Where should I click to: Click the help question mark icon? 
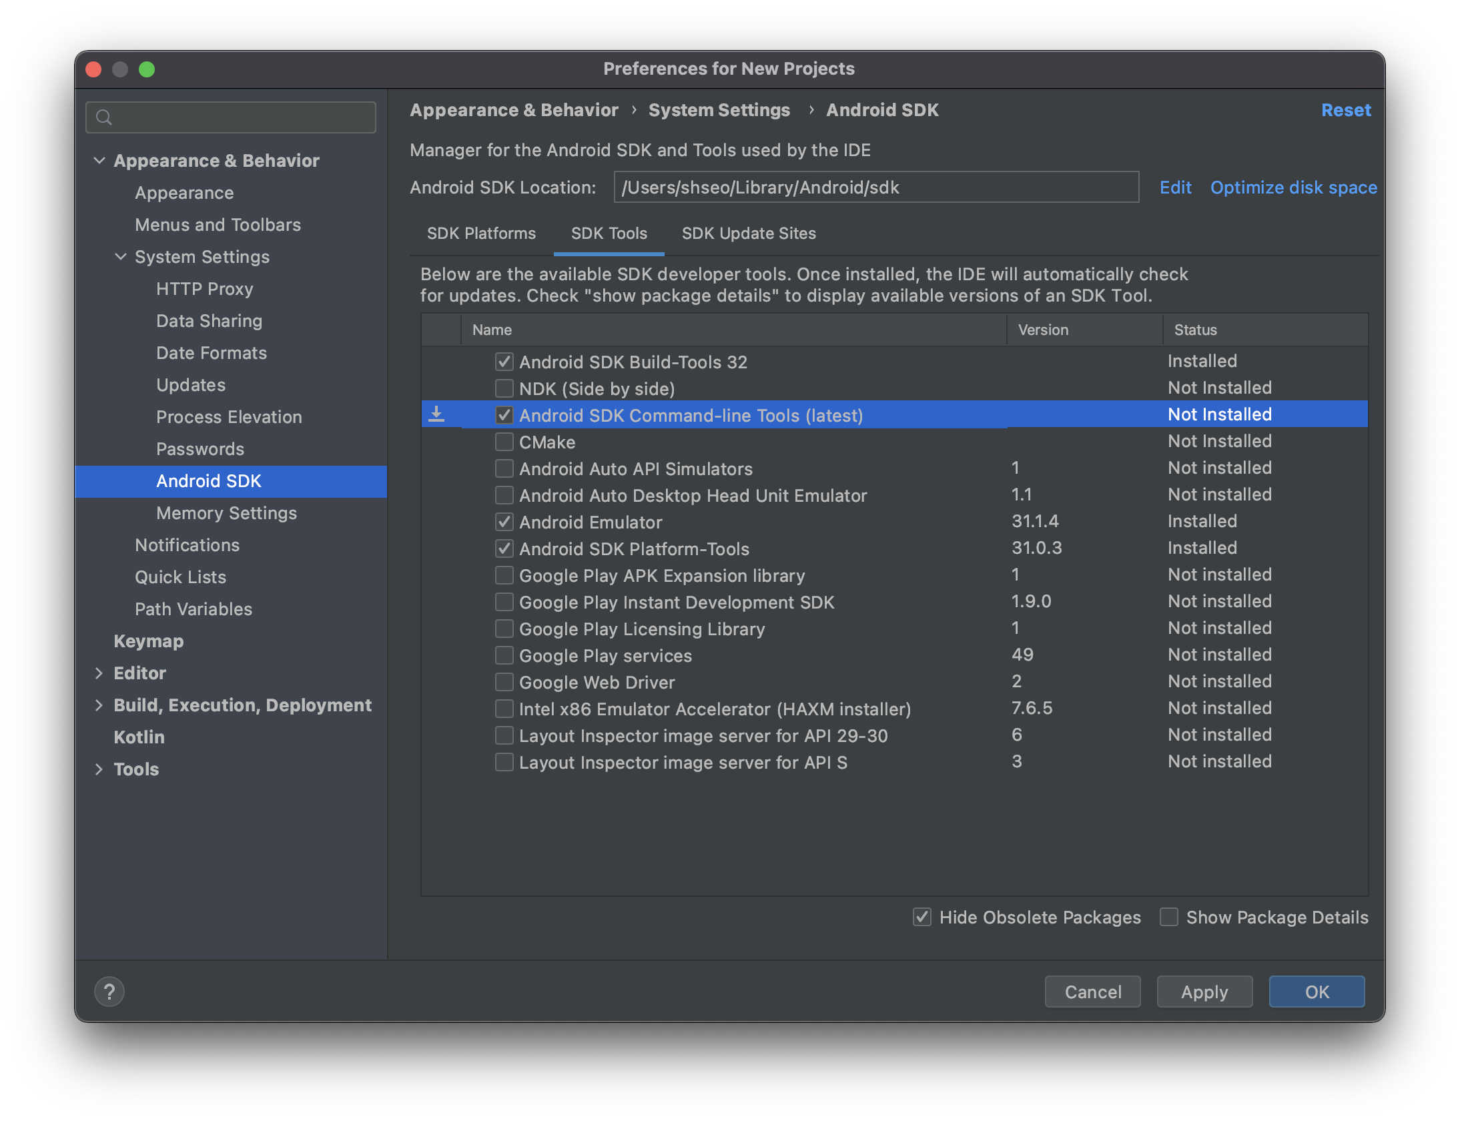pos(109,992)
